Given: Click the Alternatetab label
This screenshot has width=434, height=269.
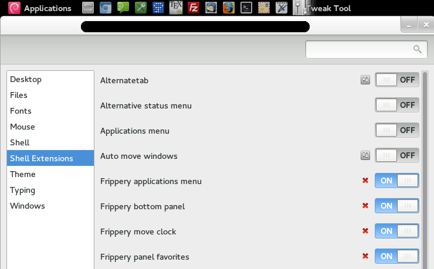Looking at the screenshot, I should coord(124,80).
